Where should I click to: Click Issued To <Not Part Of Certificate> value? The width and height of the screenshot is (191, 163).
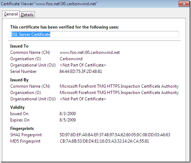tap(83, 65)
